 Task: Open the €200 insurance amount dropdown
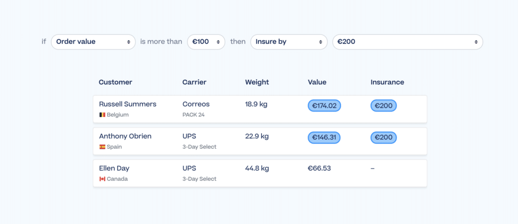pyautogui.click(x=408, y=42)
